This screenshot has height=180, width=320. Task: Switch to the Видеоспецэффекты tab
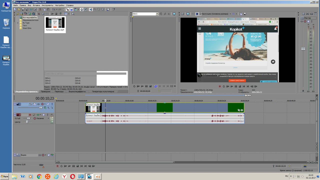point(77,91)
